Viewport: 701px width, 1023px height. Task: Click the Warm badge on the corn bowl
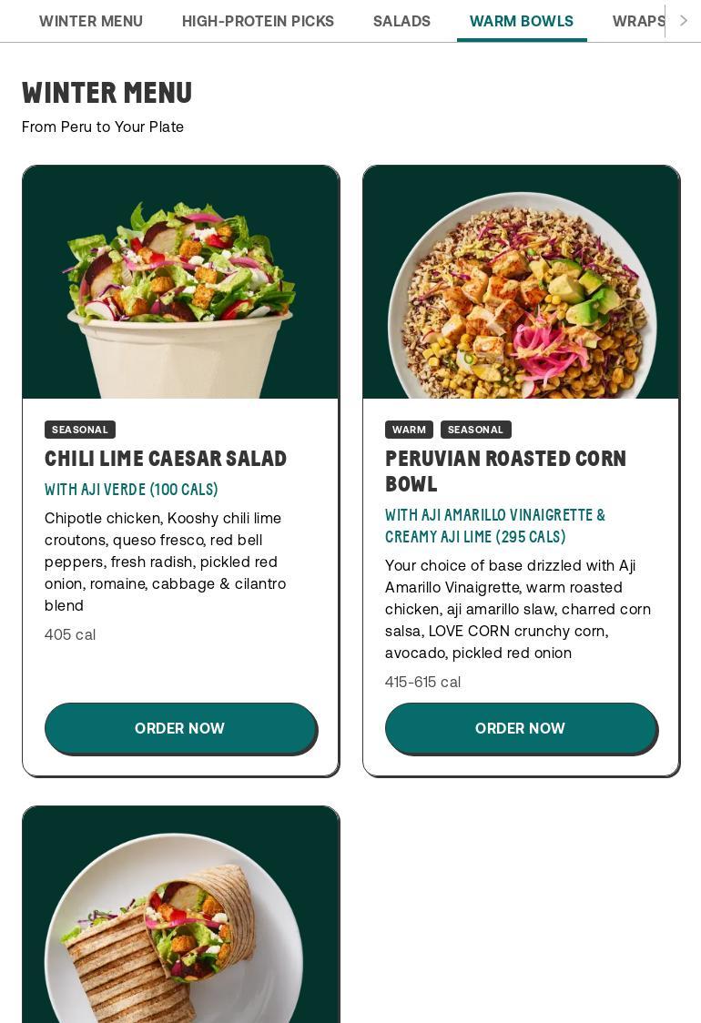(x=410, y=430)
